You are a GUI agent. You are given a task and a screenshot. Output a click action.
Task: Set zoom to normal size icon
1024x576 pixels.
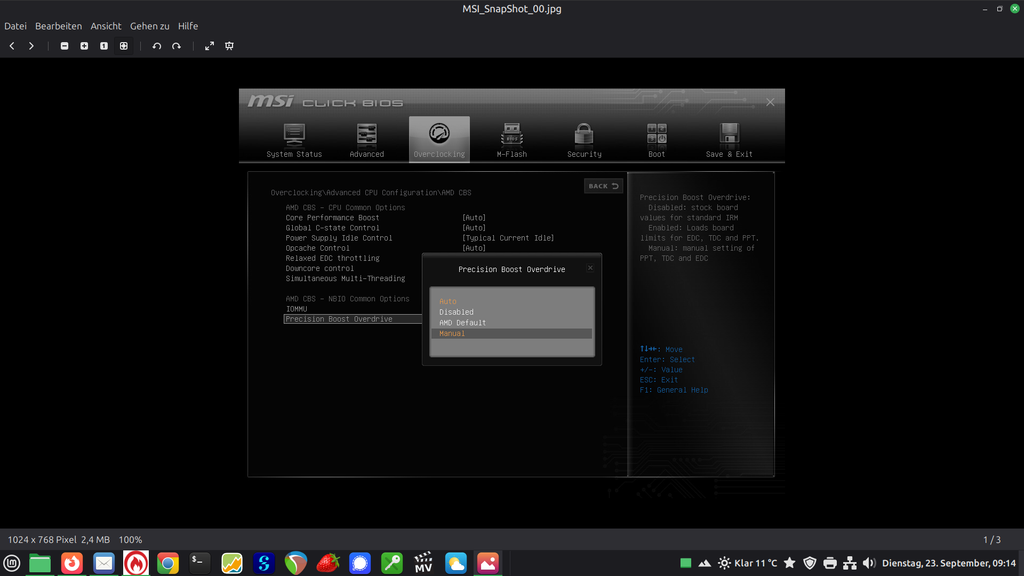[104, 46]
